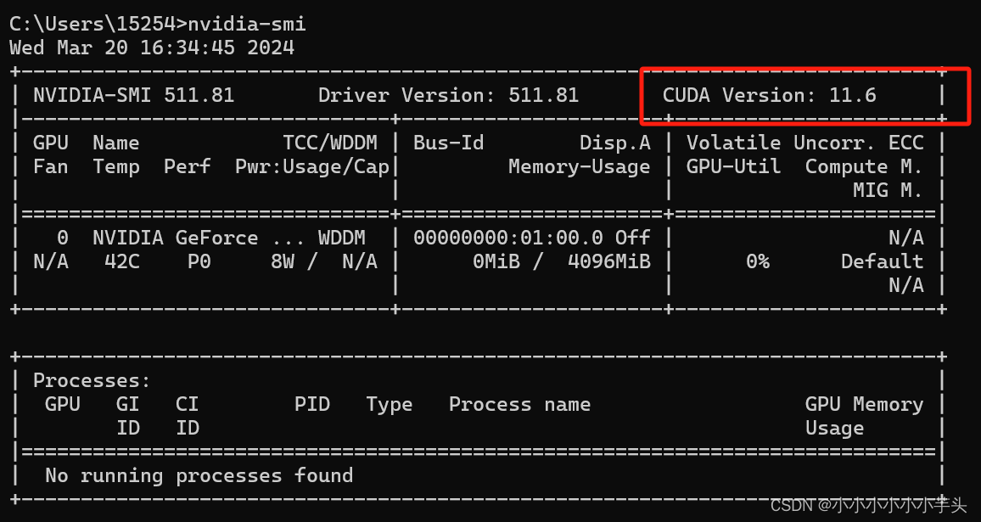Viewport: 981px width, 522px height.
Task: Click the "Process name" column header
Action: pos(520,404)
